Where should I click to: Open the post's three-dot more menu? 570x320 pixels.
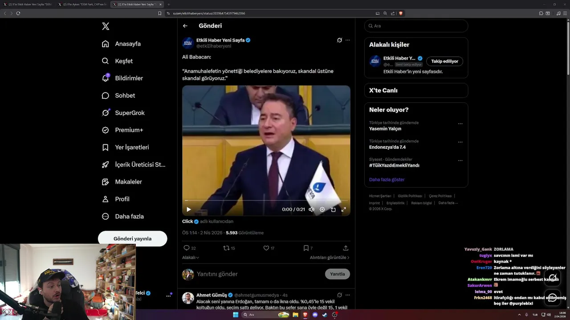tap(348, 40)
